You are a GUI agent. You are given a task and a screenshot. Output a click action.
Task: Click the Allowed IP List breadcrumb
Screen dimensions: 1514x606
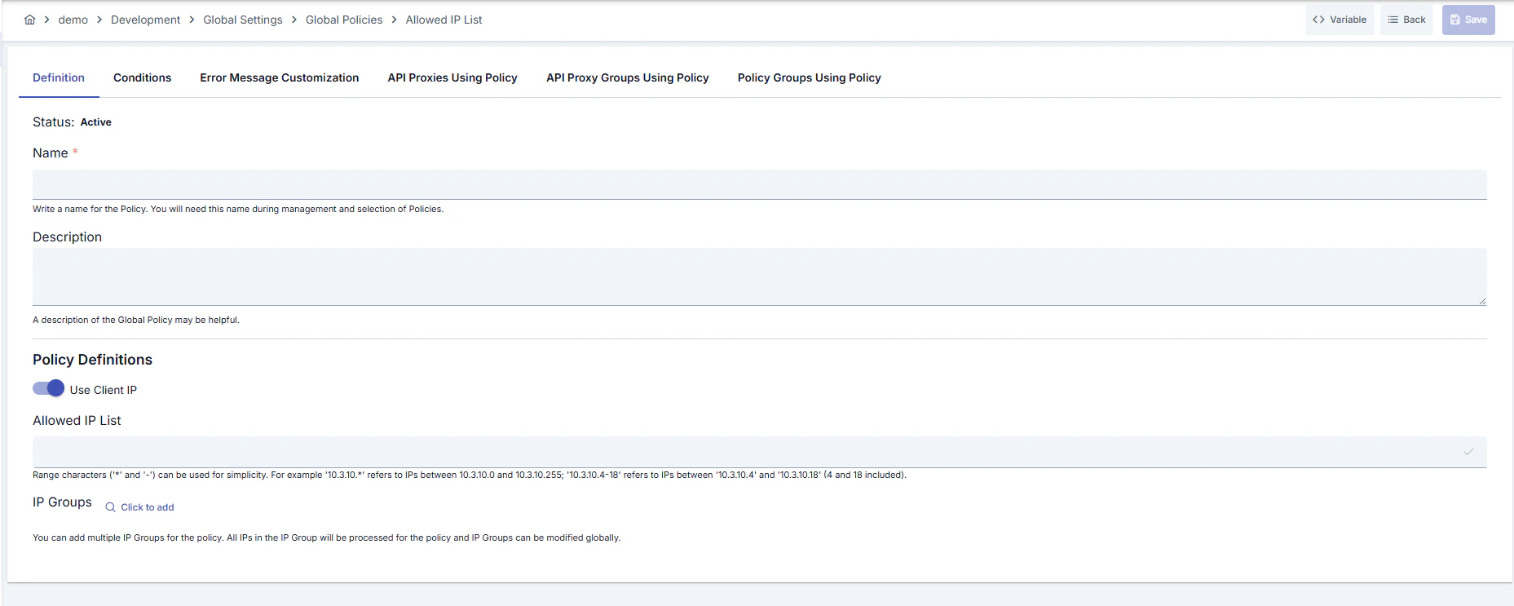tap(444, 20)
